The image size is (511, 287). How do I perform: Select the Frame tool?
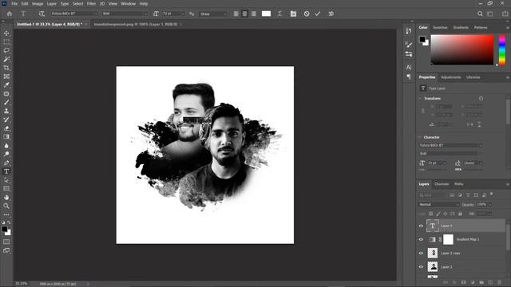tap(6, 77)
